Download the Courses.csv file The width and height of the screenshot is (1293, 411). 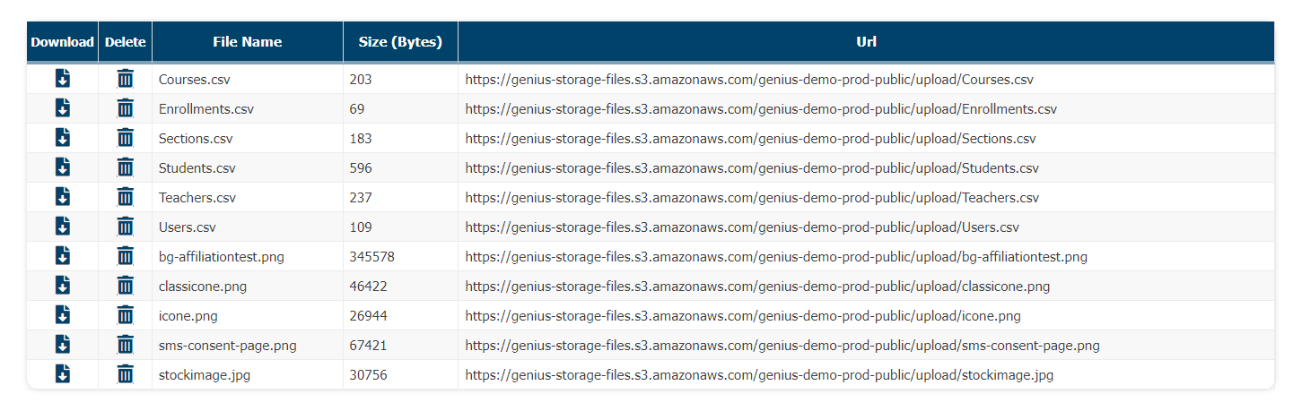[62, 79]
